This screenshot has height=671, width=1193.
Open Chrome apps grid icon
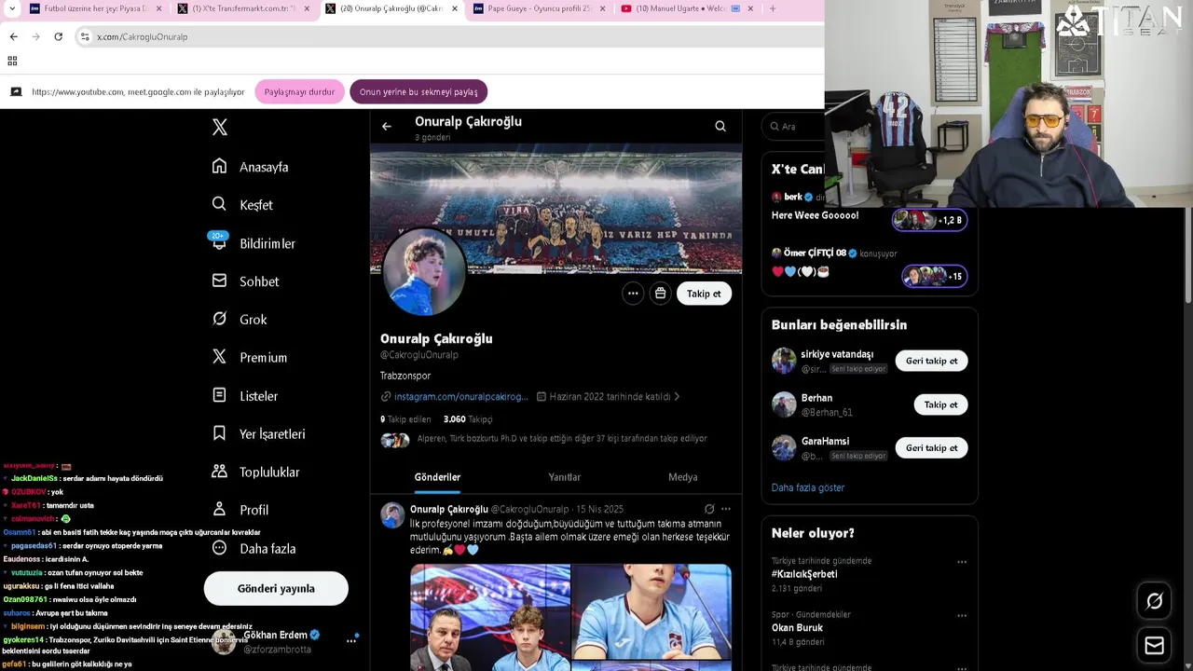click(x=12, y=61)
